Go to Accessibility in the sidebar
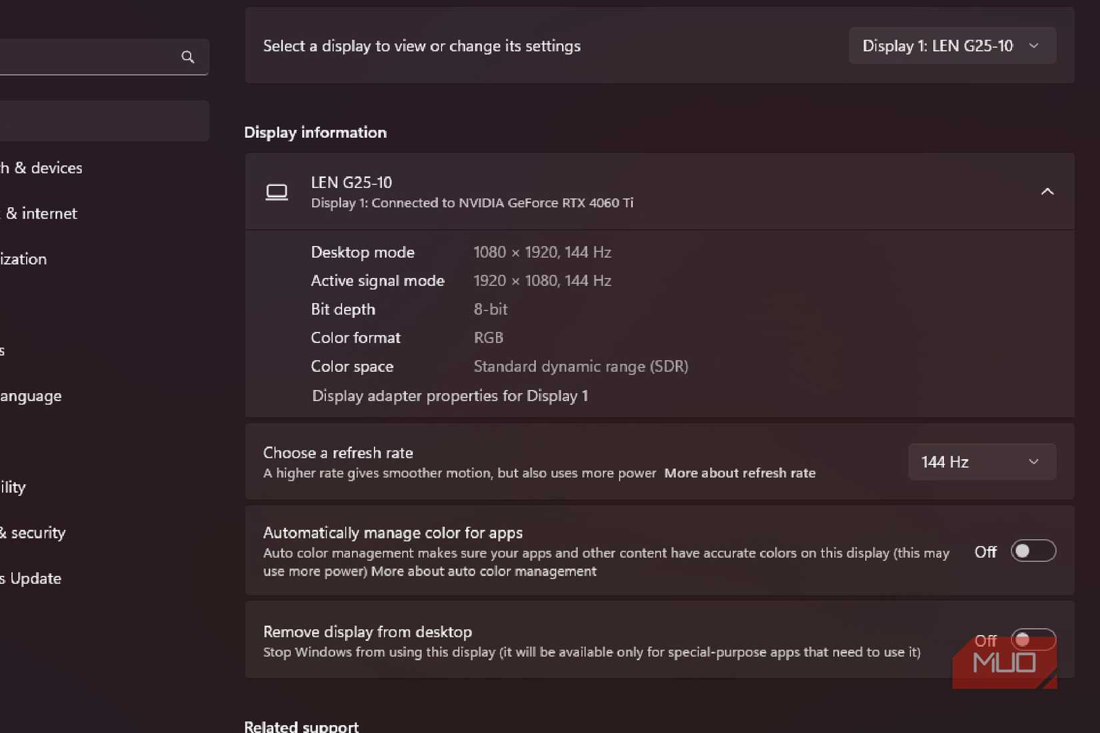 [13, 487]
